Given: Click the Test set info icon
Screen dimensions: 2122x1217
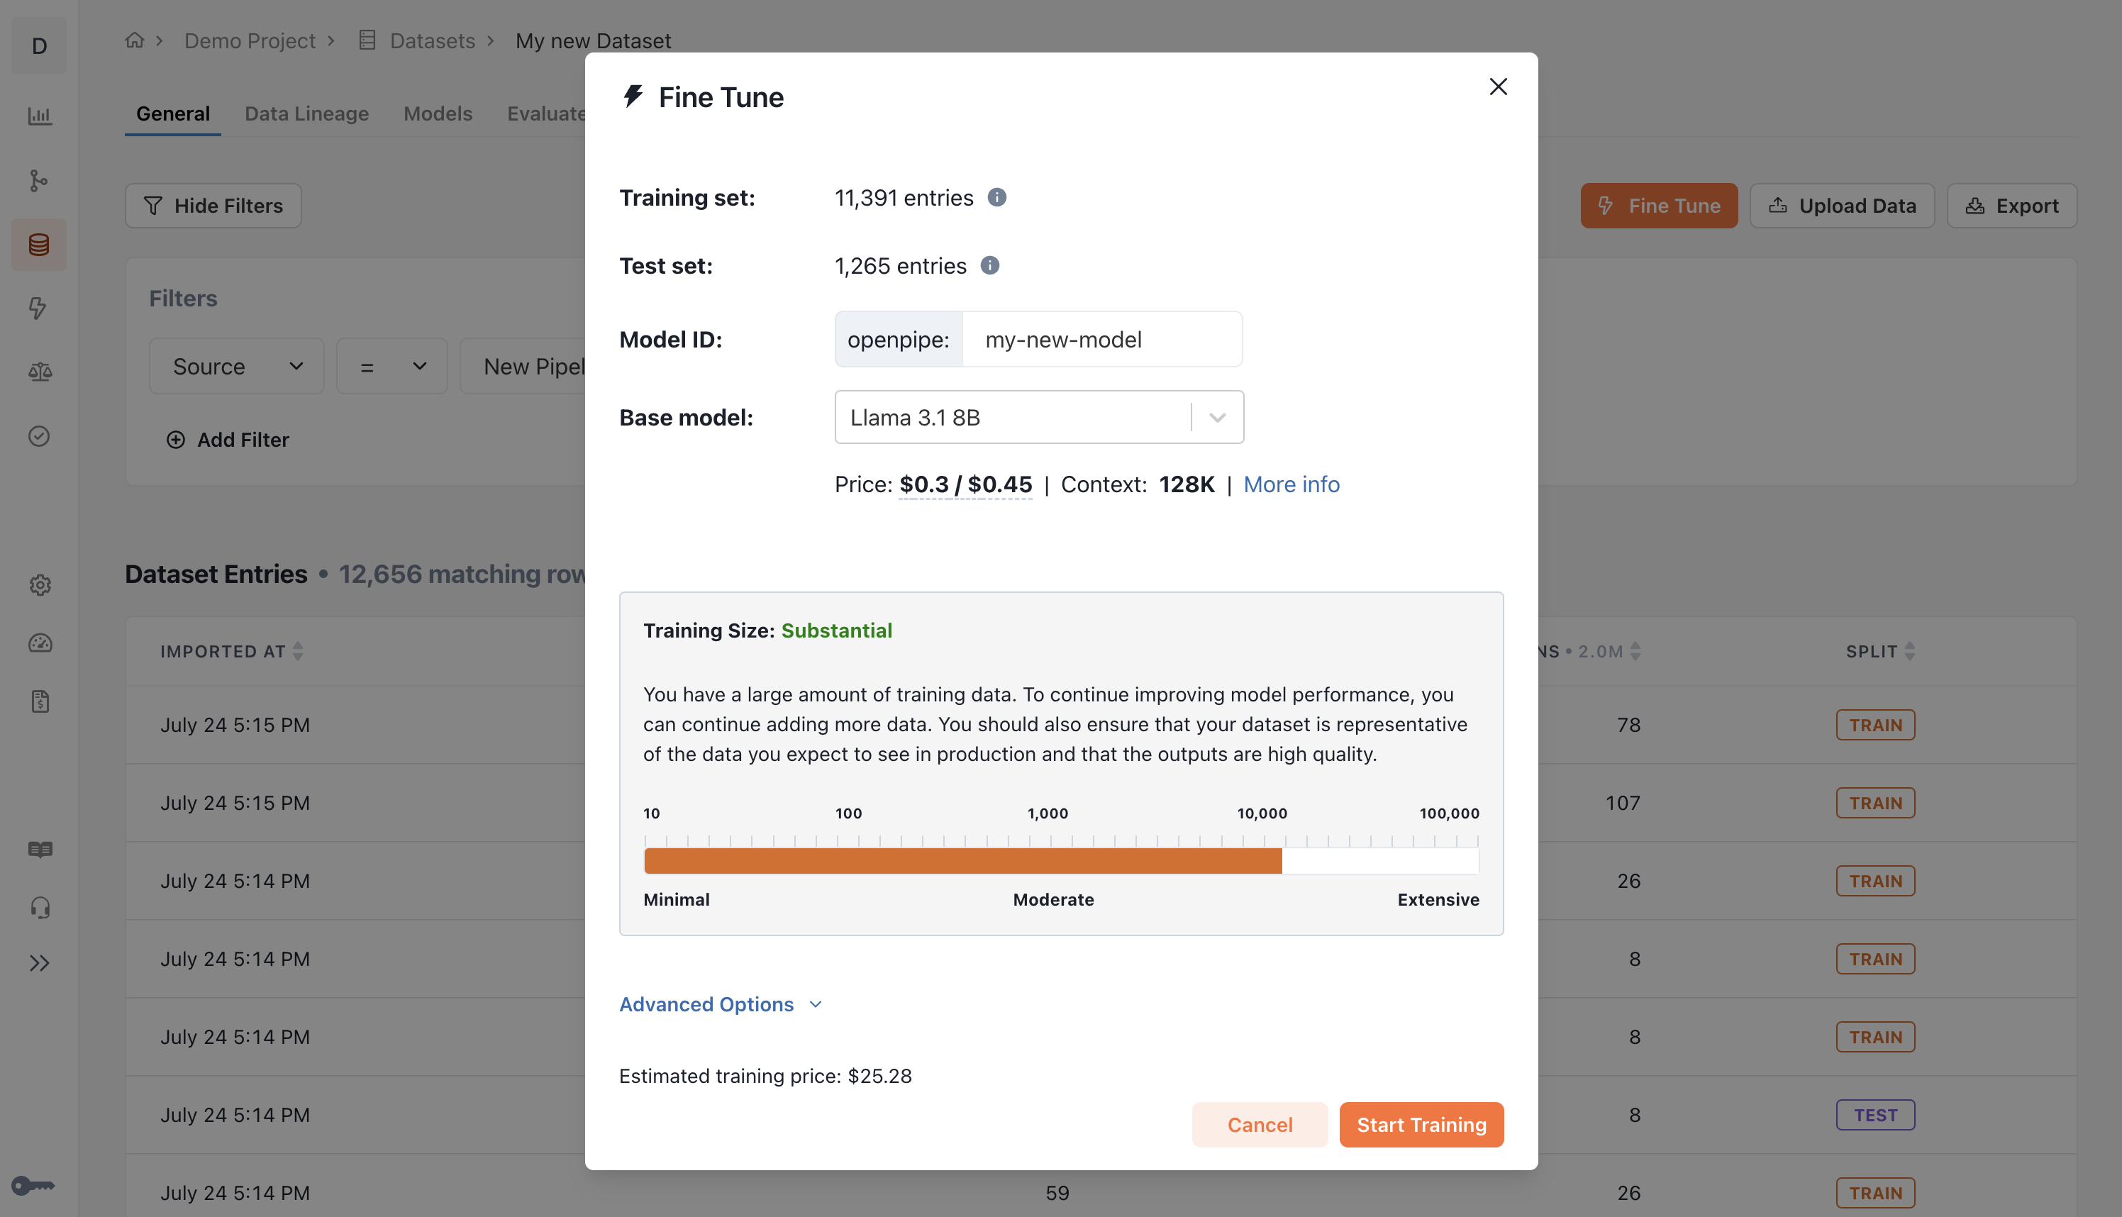Looking at the screenshot, I should [x=989, y=266].
